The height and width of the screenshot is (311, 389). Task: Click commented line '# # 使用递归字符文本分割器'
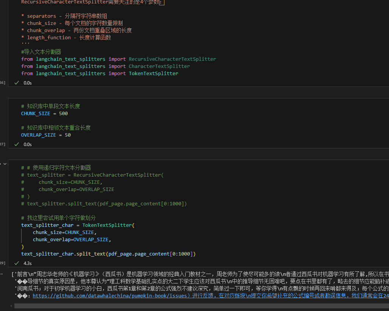(56, 168)
